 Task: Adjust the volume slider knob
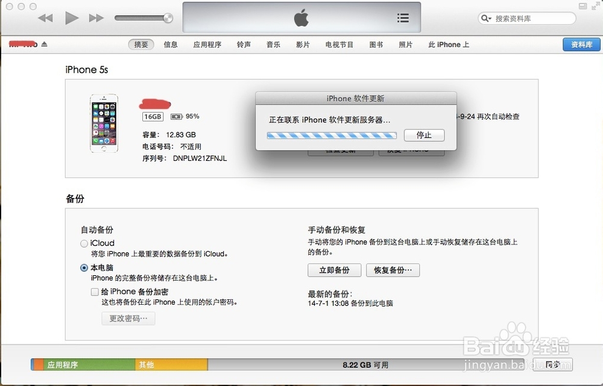tap(168, 17)
